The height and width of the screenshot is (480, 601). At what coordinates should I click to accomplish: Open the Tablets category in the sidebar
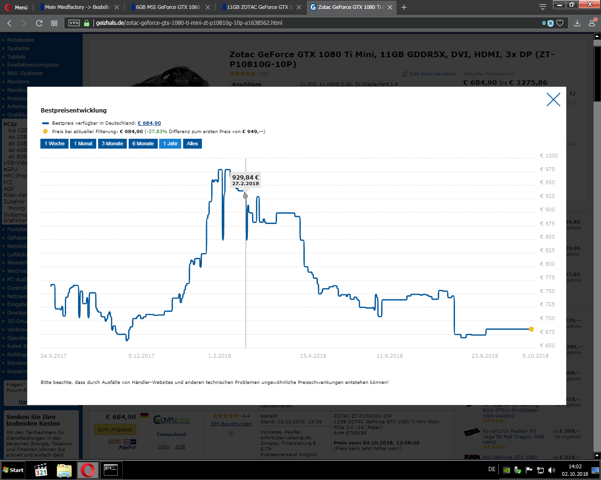point(16,57)
